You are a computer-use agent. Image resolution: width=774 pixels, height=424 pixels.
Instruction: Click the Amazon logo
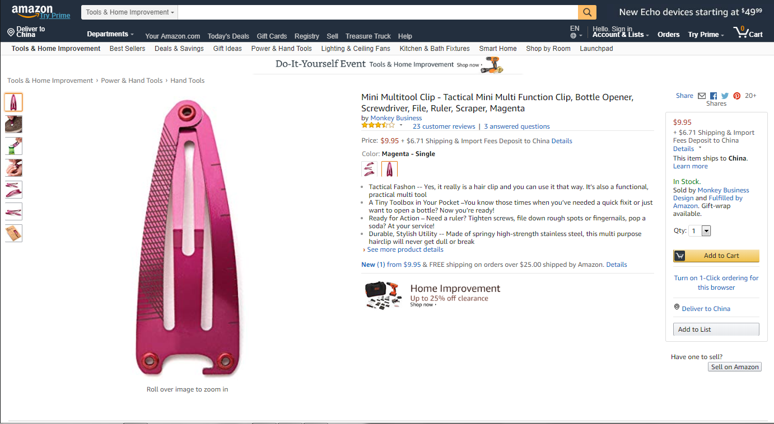pos(32,10)
